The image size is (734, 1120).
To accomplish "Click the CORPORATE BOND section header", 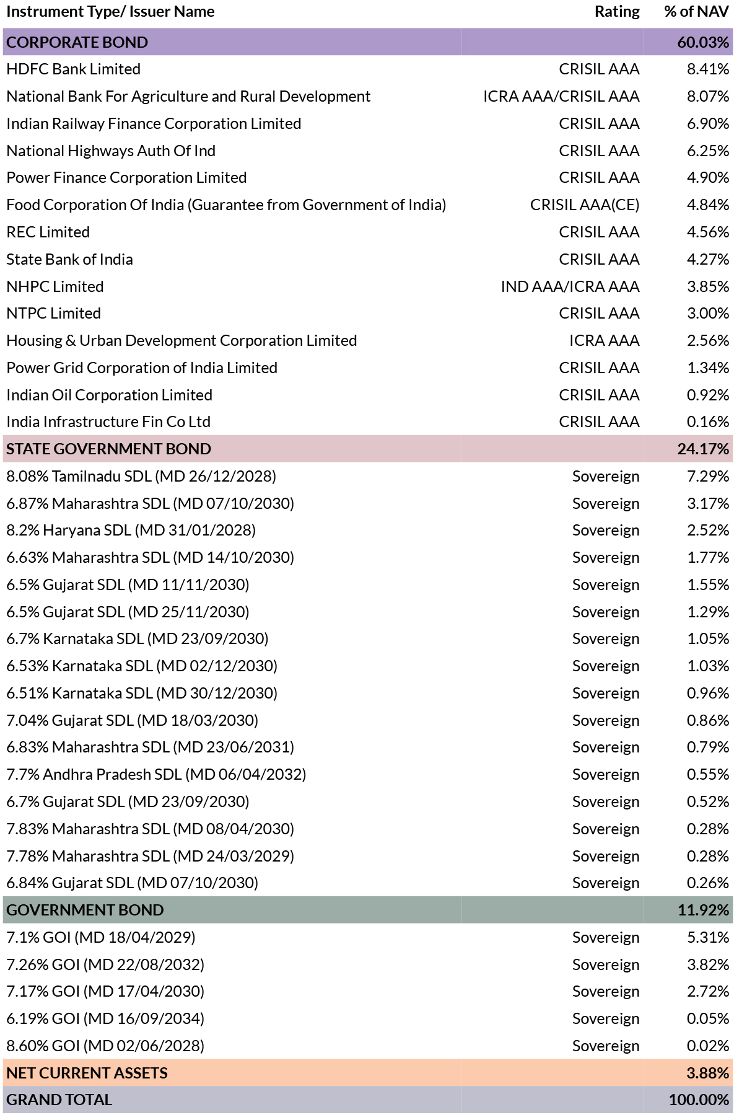I will [x=77, y=42].
